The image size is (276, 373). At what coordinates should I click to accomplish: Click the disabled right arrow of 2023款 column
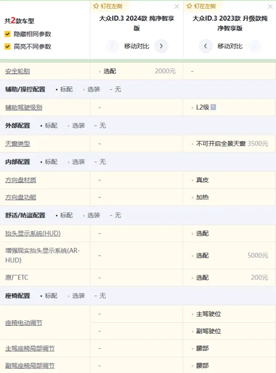[x=255, y=46]
